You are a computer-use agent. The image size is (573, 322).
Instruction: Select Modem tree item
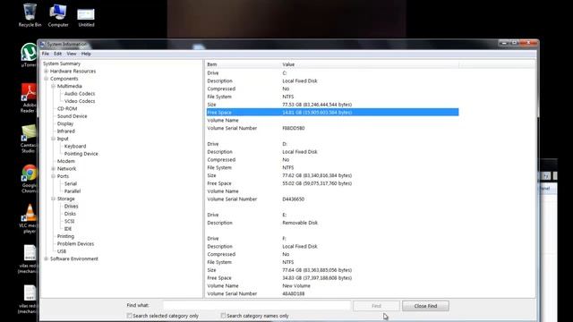coord(65,161)
